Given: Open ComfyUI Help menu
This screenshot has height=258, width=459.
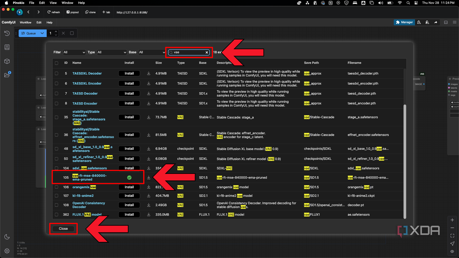Looking at the screenshot, I should 49,22.
